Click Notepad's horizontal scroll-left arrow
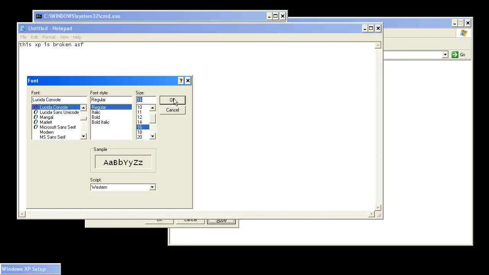489x275 pixels. click(22, 214)
